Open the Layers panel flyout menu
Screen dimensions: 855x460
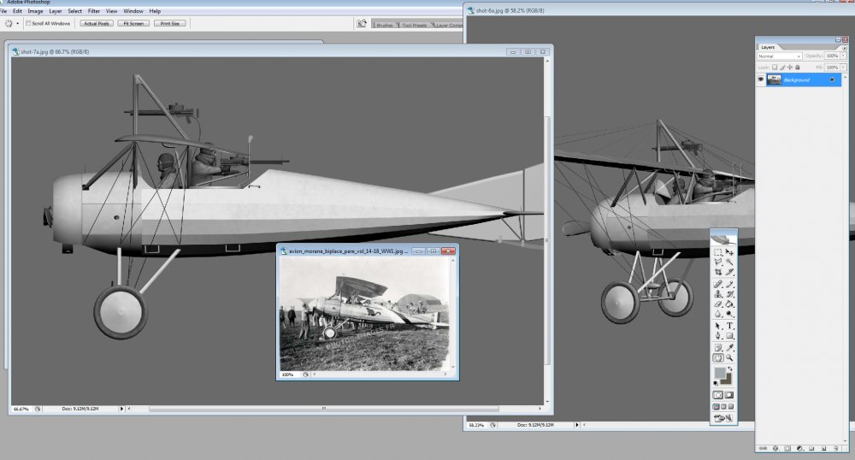pyautogui.click(x=845, y=47)
